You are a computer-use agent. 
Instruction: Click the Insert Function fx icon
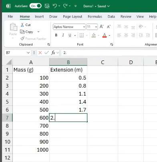point(53,53)
